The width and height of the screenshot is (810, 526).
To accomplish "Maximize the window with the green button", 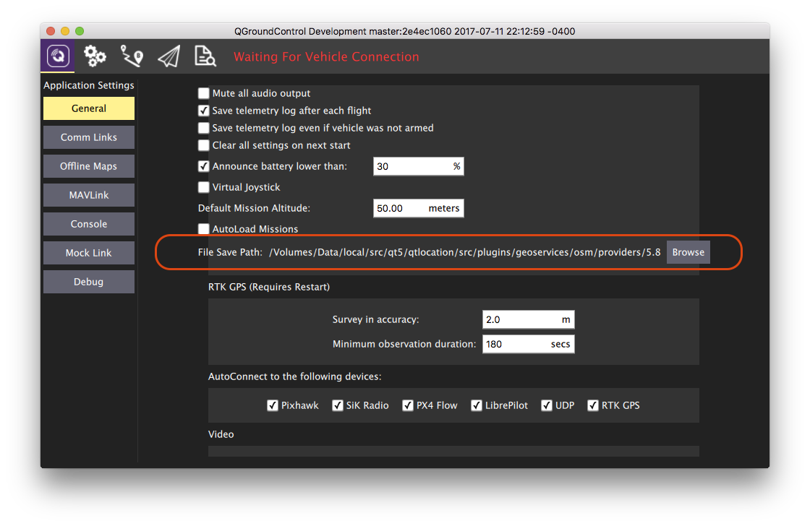I will pyautogui.click(x=80, y=31).
